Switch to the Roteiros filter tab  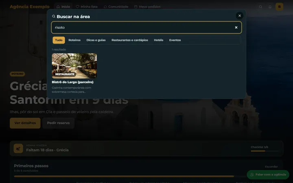74,40
